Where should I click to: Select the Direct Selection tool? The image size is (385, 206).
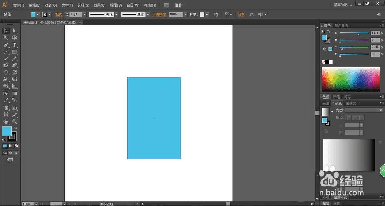pyautogui.click(x=15, y=31)
